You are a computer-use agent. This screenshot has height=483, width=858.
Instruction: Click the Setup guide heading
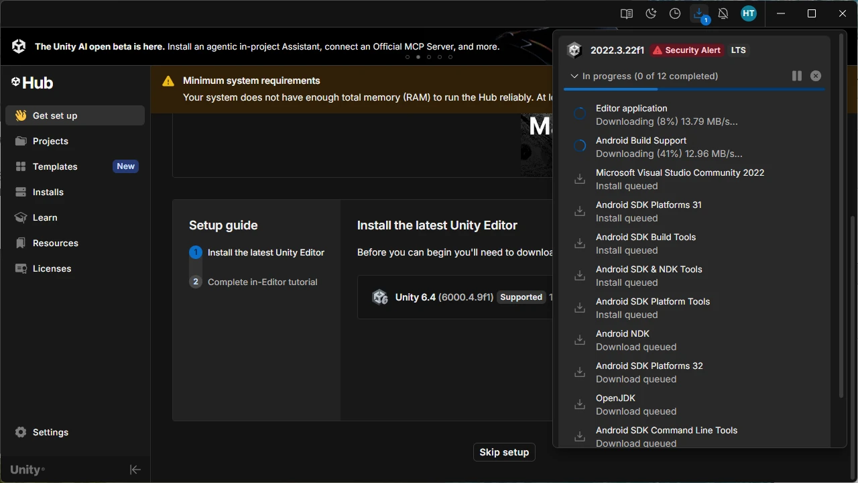tap(223, 225)
